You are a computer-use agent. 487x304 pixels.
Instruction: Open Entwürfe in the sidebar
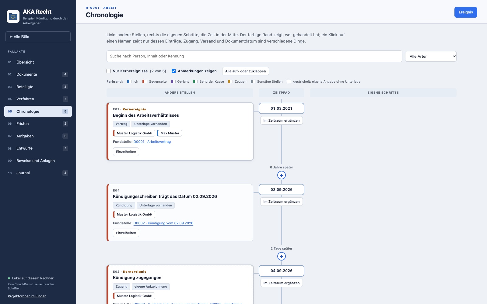pos(38,148)
